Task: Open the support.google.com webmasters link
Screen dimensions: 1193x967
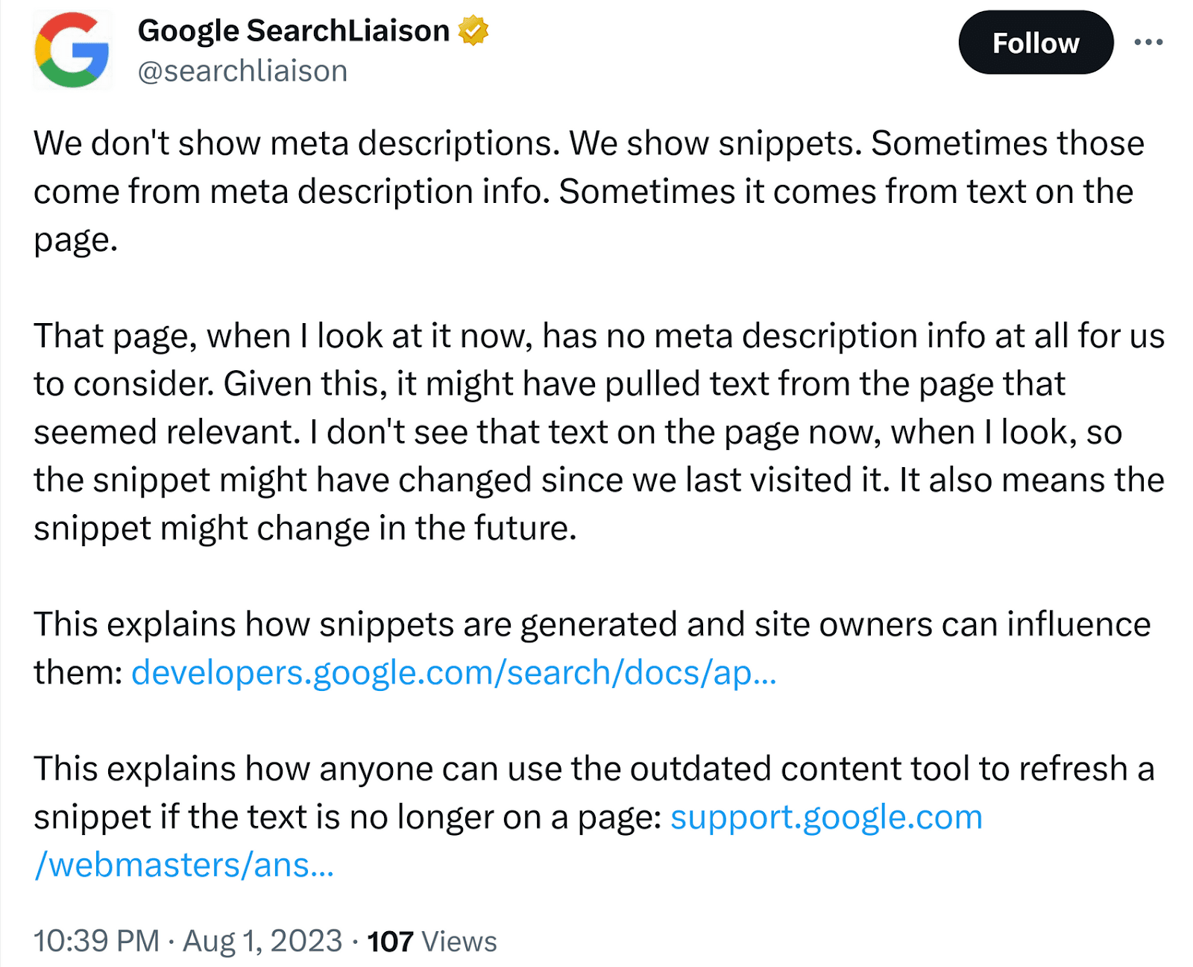Action: 826,816
